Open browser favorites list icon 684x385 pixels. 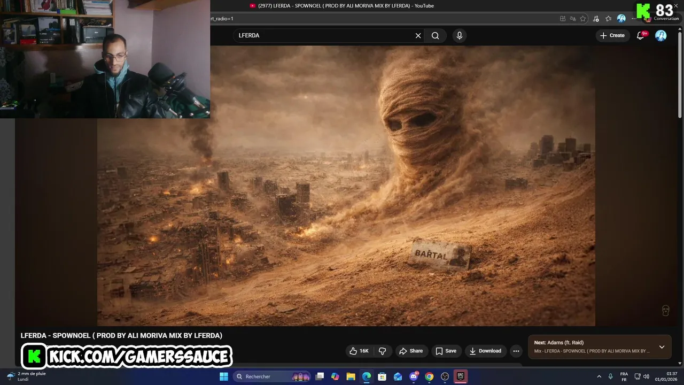click(x=608, y=19)
